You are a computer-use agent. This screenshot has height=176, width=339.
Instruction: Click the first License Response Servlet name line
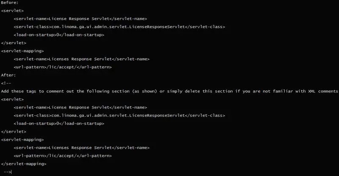pyautogui.click(x=80, y=19)
